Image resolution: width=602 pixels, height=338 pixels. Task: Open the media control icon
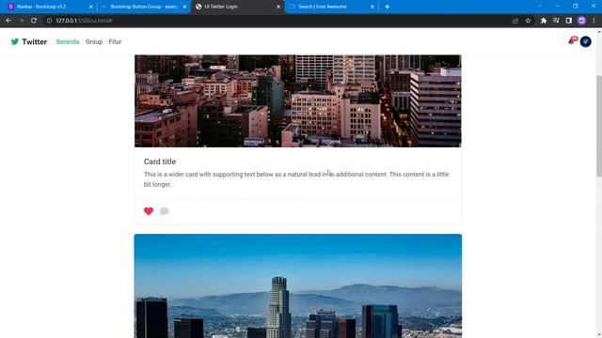pyautogui.click(x=556, y=21)
